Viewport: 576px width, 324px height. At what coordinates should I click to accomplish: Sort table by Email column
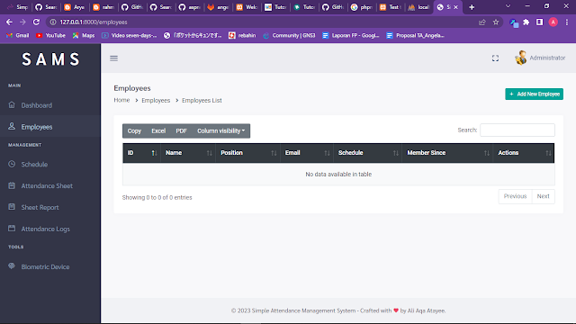[307, 153]
